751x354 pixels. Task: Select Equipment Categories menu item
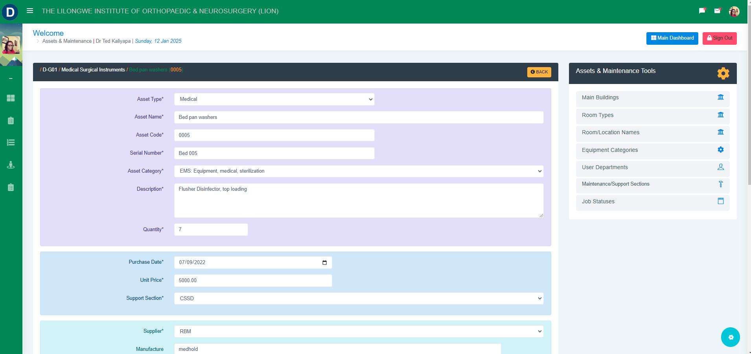pos(652,150)
